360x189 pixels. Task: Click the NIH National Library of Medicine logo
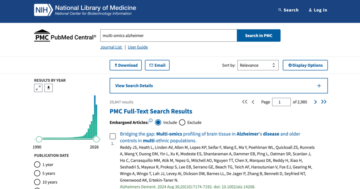coord(85,10)
